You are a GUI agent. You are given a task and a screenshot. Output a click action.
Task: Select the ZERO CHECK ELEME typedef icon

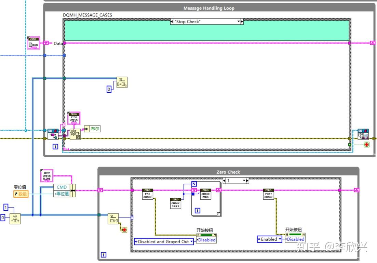click(x=46, y=176)
